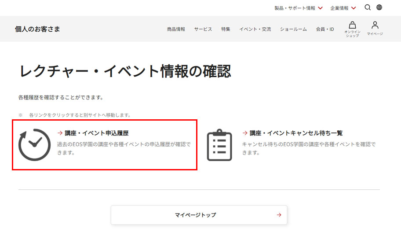Click the clock history icon
The height and width of the screenshot is (243, 401).
click(x=34, y=145)
